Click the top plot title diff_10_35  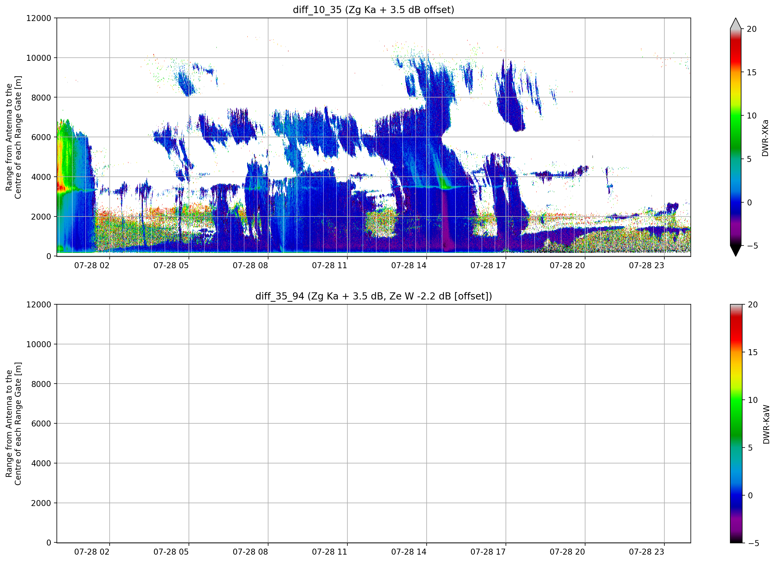coord(374,10)
